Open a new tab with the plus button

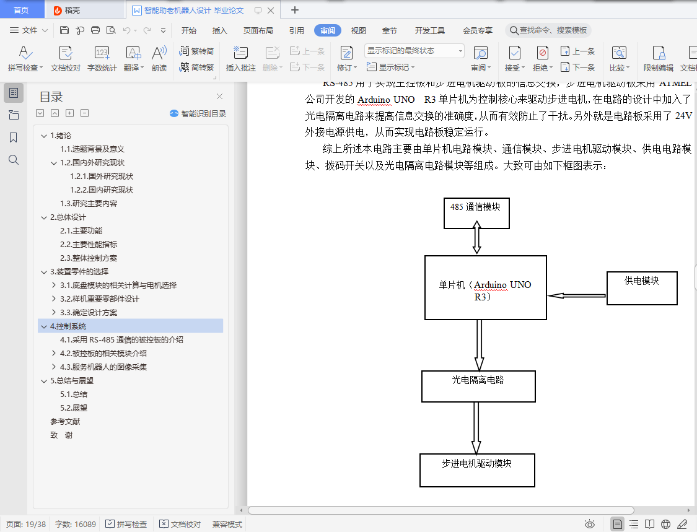click(x=294, y=10)
